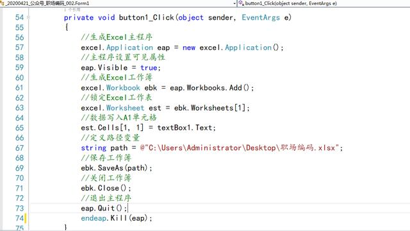Click the 'new' keyword on line 57
The height and width of the screenshot is (231, 410).
point(189,47)
